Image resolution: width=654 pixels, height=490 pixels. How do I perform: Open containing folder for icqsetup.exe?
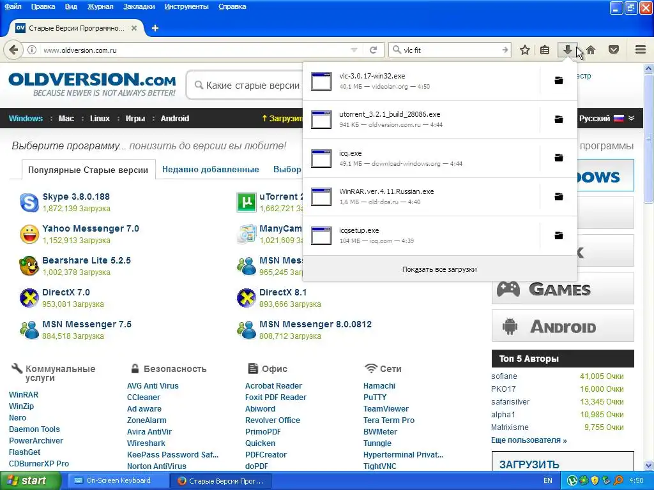click(x=559, y=235)
